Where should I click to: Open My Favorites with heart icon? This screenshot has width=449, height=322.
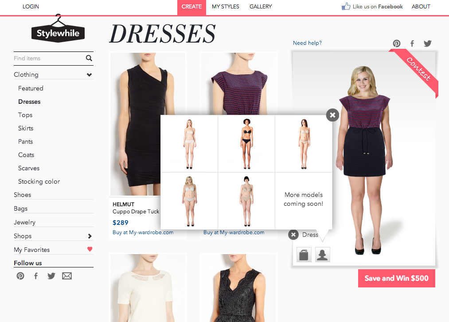[x=53, y=250]
